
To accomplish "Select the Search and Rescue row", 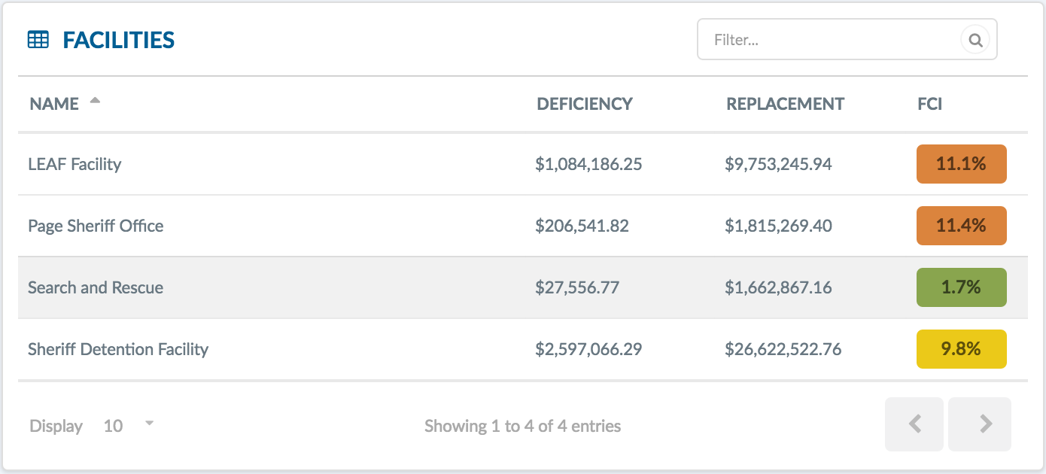I will point(523,287).
